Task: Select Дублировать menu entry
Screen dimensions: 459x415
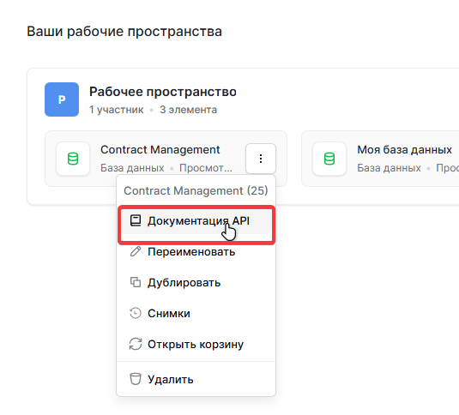Action: click(196, 282)
